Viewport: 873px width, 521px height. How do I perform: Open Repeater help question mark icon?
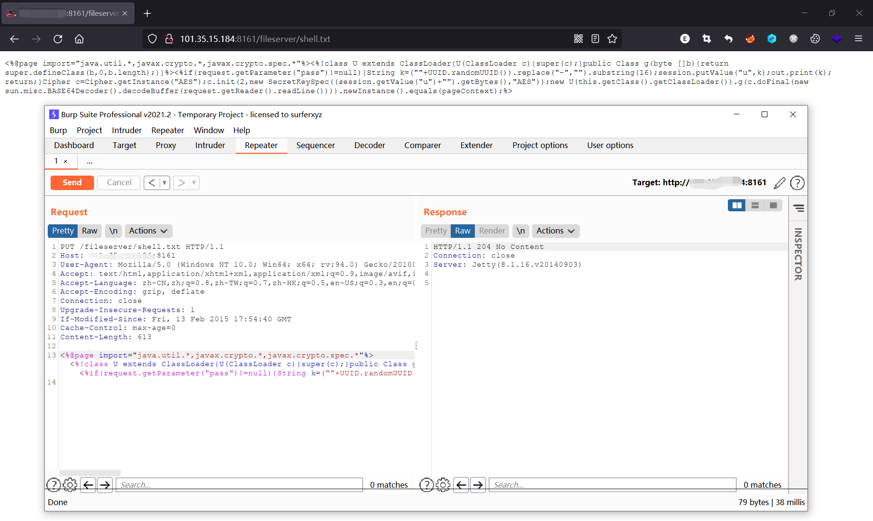point(797,183)
